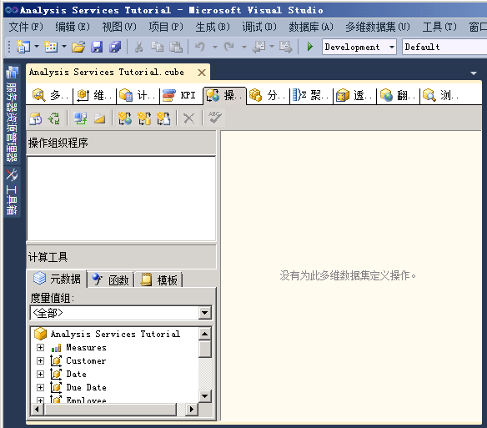The height and width of the screenshot is (428, 487).
Task: Select the 元数据 metadata tab
Action: tap(58, 279)
